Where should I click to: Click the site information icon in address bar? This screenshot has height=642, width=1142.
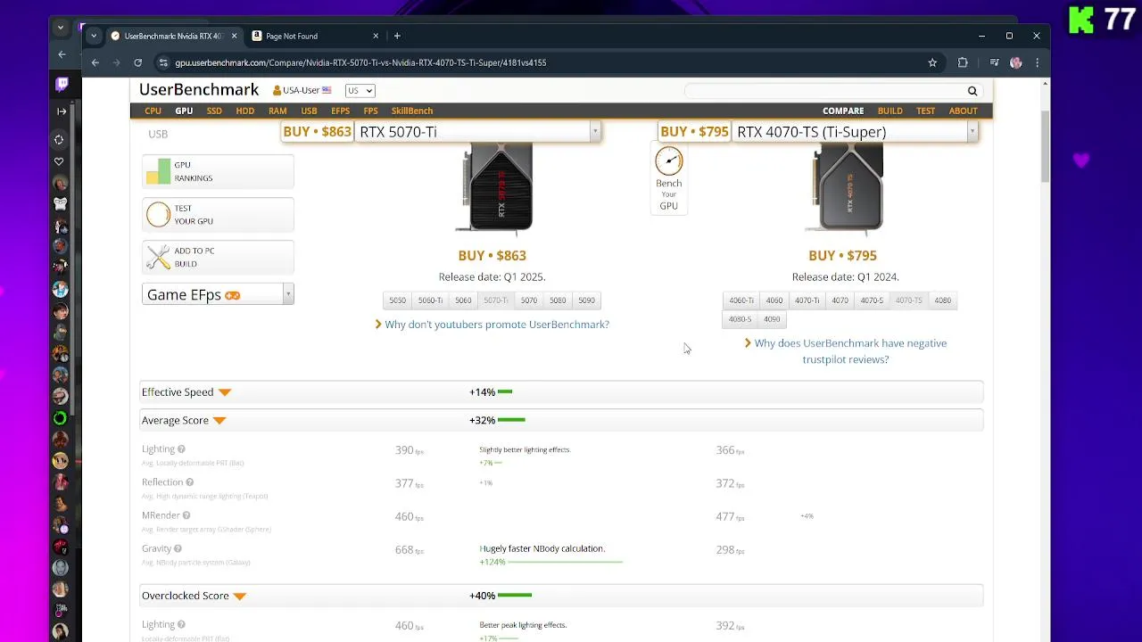point(162,62)
